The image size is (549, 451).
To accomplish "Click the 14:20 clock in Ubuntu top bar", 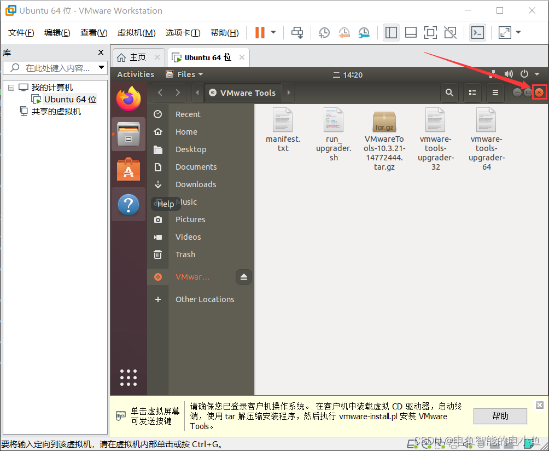I will coord(348,74).
